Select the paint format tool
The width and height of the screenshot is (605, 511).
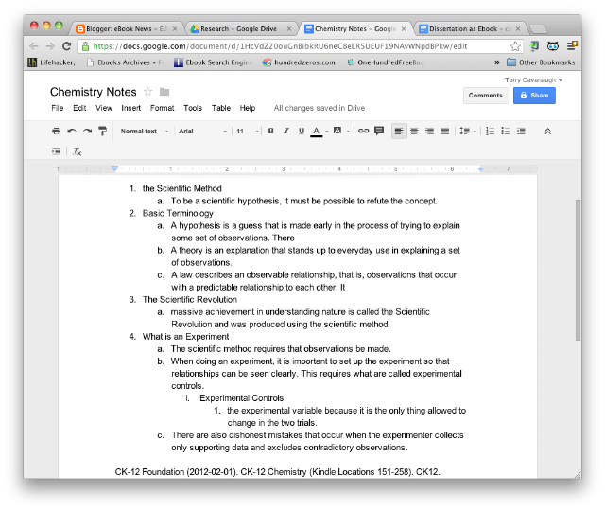[x=102, y=131]
